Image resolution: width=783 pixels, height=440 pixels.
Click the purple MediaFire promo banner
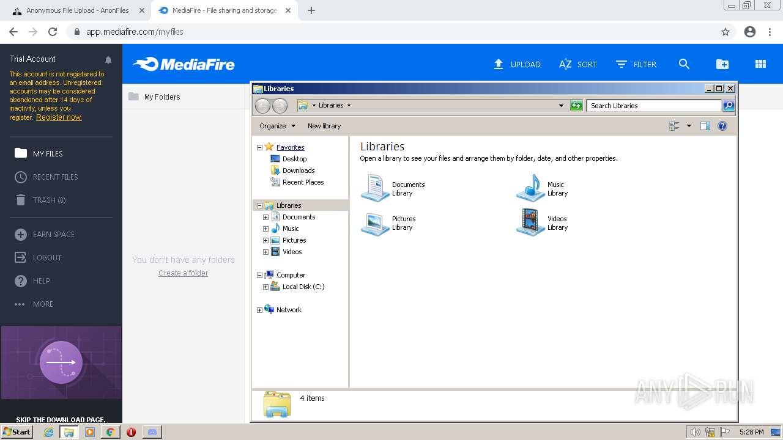click(61, 364)
